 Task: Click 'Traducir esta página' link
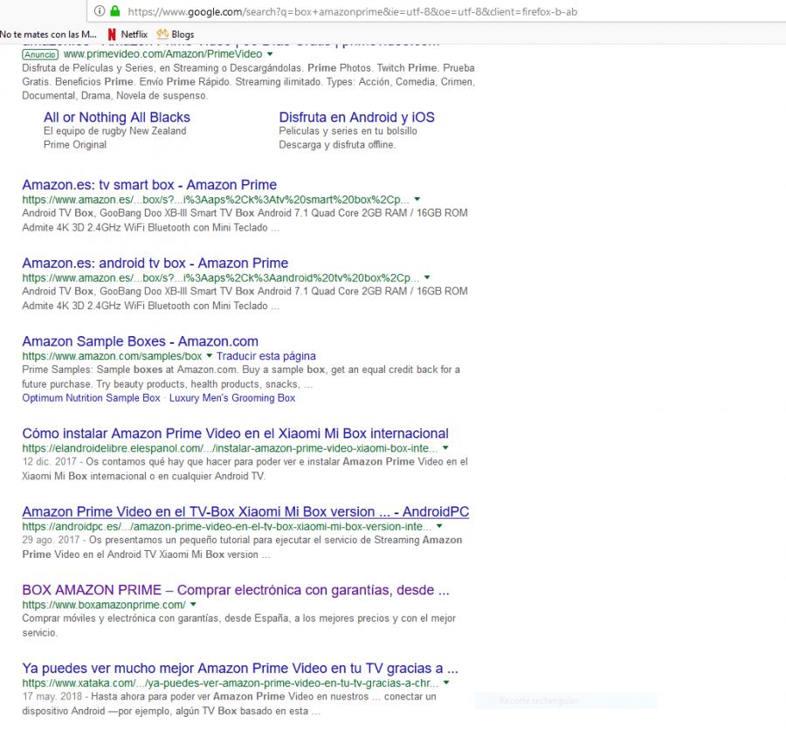[x=266, y=356]
